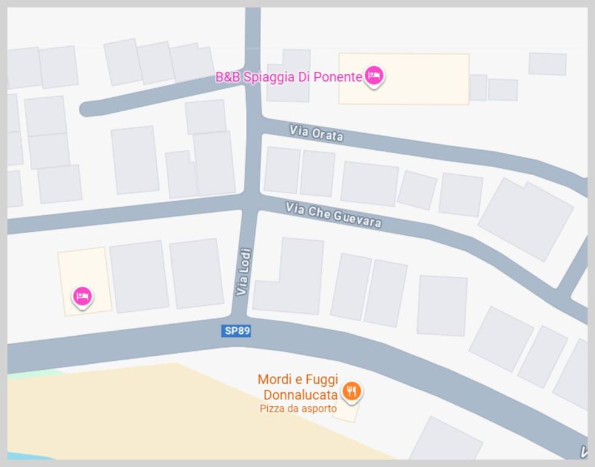Click the B&B Spiaggia Di Ponente hotel pin
The height and width of the screenshot is (467, 595).
coord(374,77)
